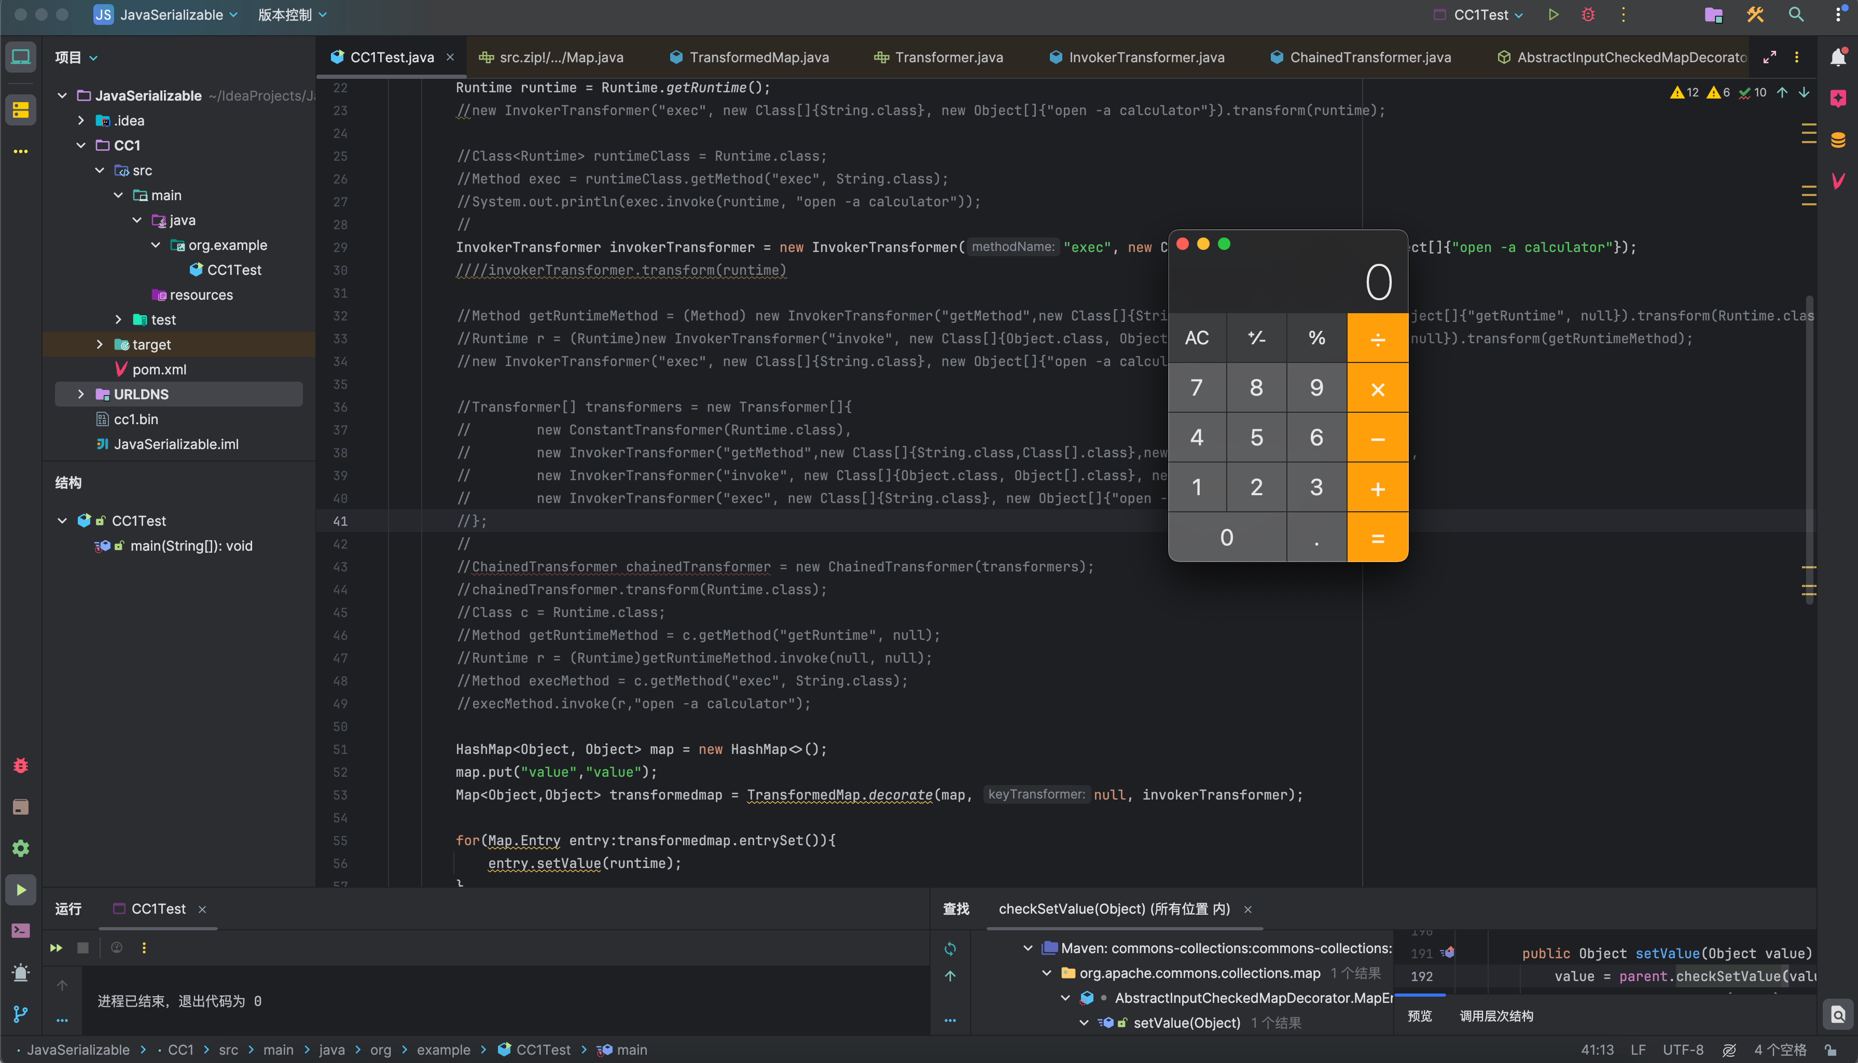The width and height of the screenshot is (1858, 1063).
Task: Expand the editor tab list
Action: click(1769, 58)
